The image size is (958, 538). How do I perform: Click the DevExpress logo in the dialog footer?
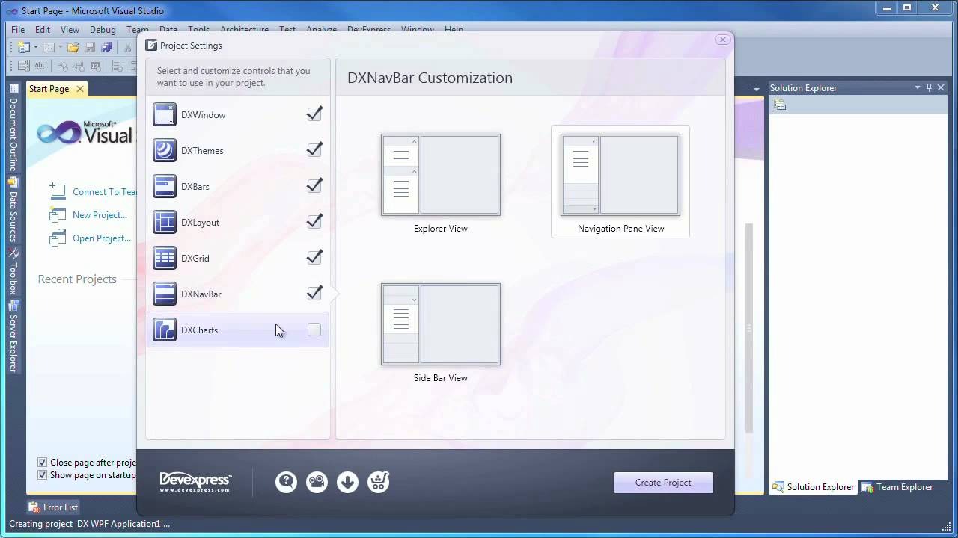[x=195, y=482]
